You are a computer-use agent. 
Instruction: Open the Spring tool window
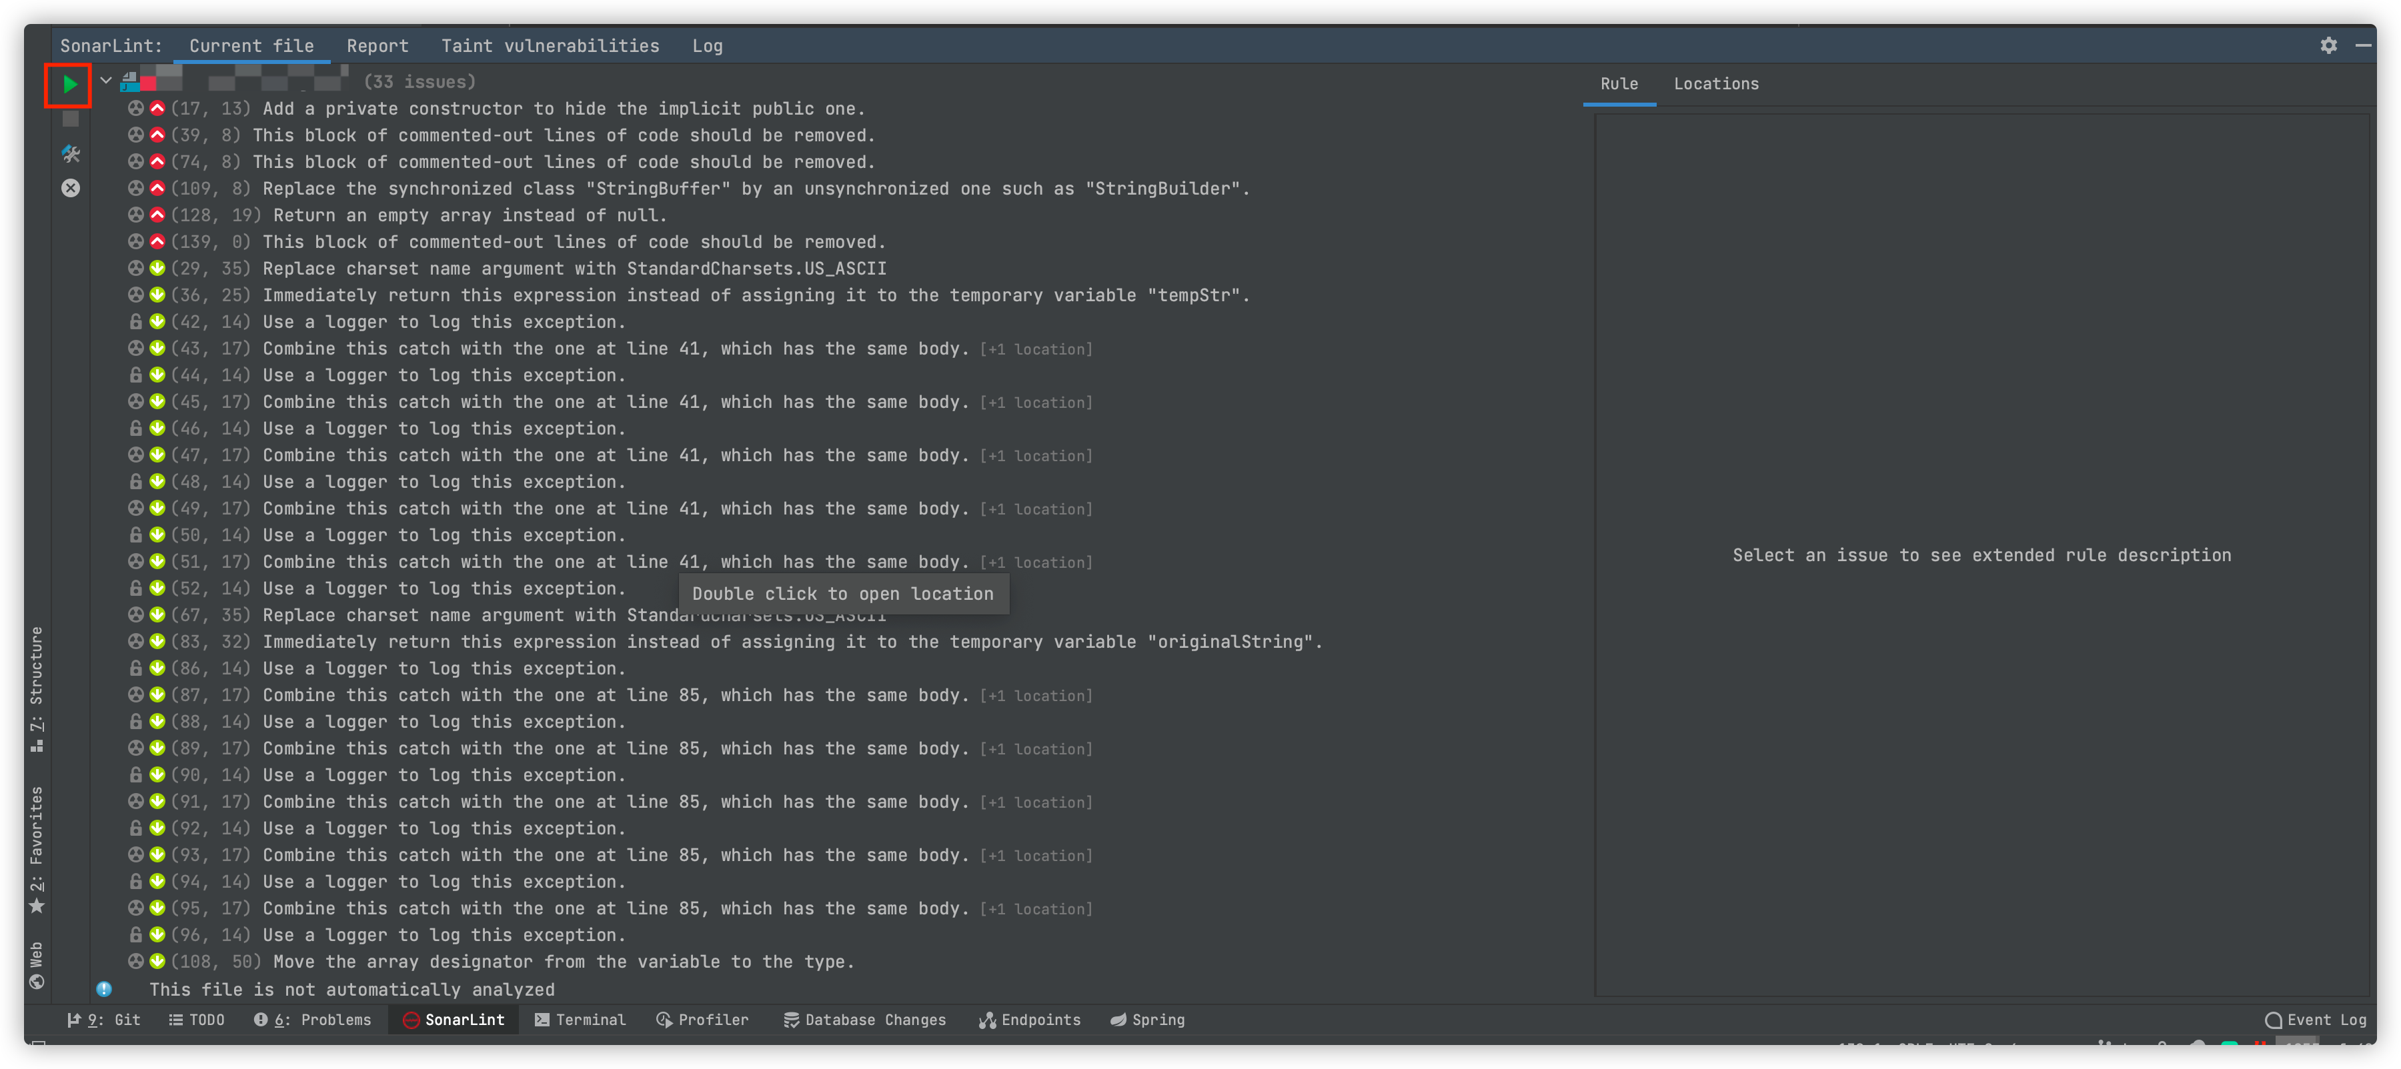pos(1147,1020)
